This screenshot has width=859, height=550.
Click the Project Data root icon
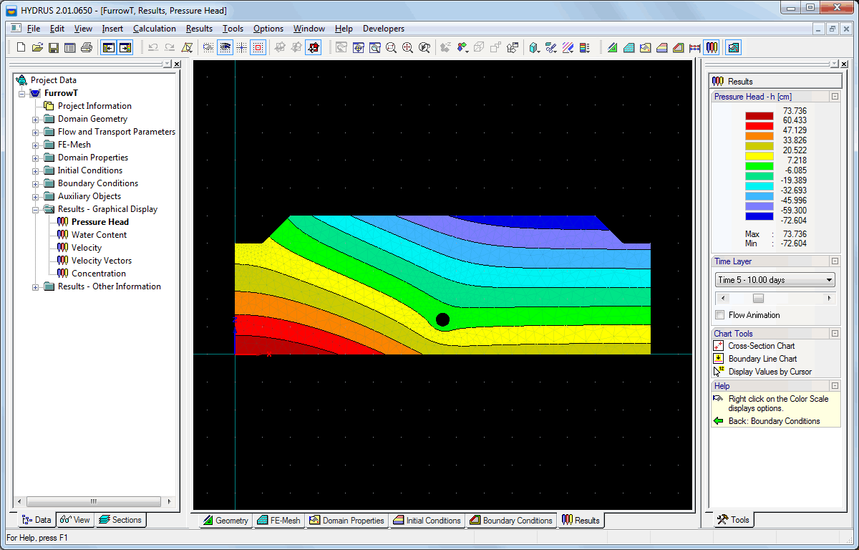tap(21, 80)
